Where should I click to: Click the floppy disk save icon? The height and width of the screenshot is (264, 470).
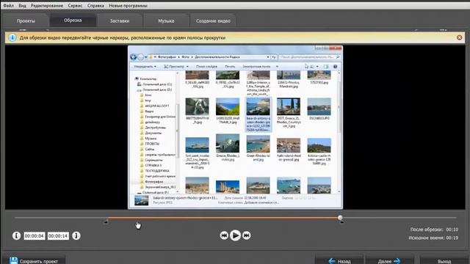point(13,260)
